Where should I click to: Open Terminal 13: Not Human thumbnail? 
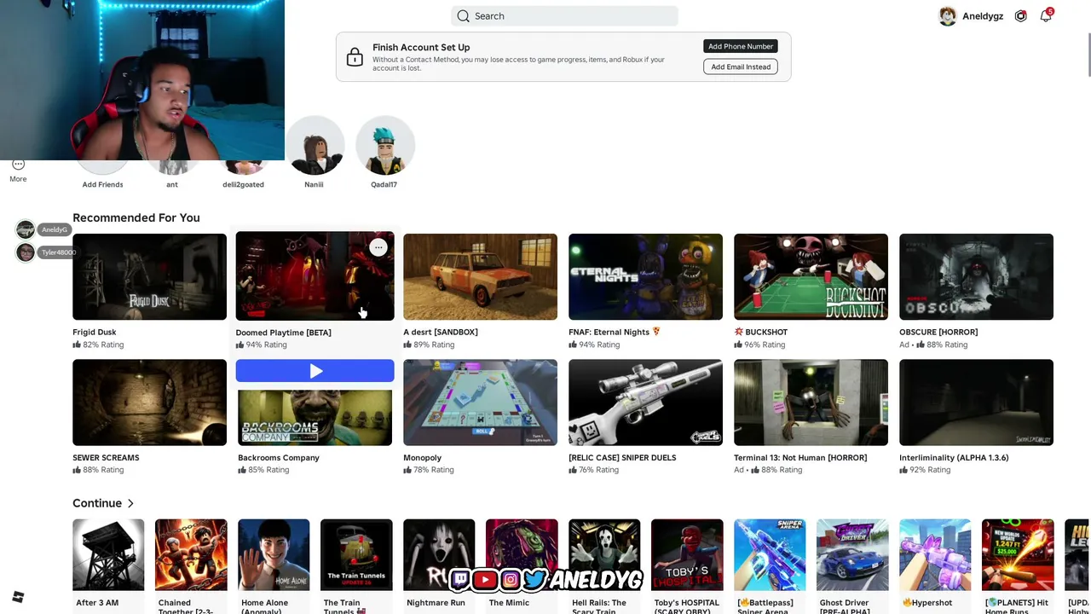point(811,402)
